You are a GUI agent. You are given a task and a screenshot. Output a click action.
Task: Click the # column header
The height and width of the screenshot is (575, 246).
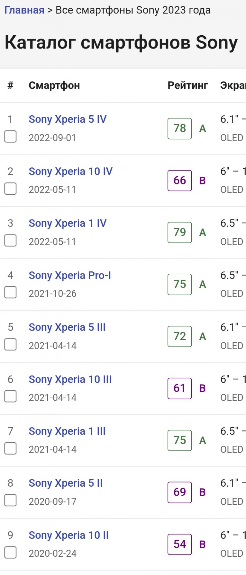[x=10, y=85]
